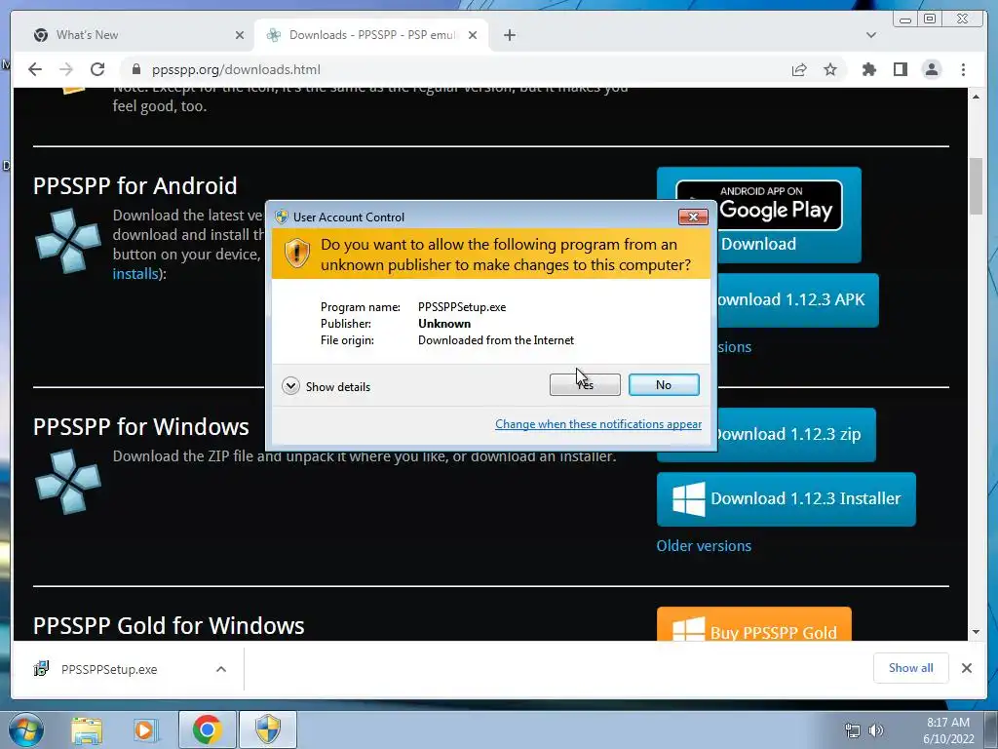The height and width of the screenshot is (749, 998).
Task: Open the Chrome profile avatar
Action: pyautogui.click(x=932, y=69)
